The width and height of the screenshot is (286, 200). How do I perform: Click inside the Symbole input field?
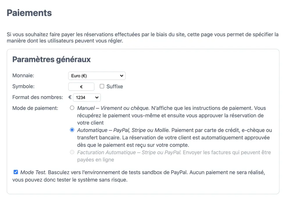click(81, 86)
